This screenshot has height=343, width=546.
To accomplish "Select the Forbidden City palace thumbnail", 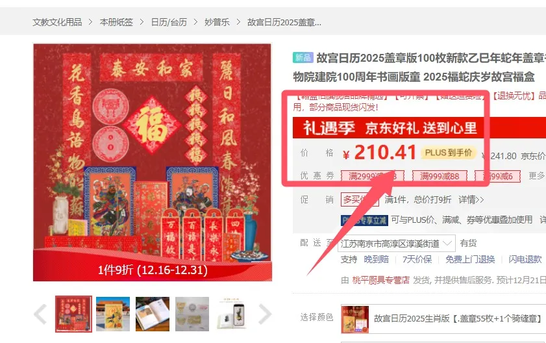I will (113, 314).
